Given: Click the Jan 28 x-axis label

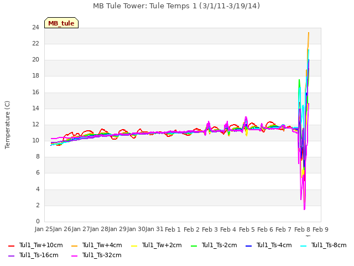Looking at the screenshot, I should [99, 229].
